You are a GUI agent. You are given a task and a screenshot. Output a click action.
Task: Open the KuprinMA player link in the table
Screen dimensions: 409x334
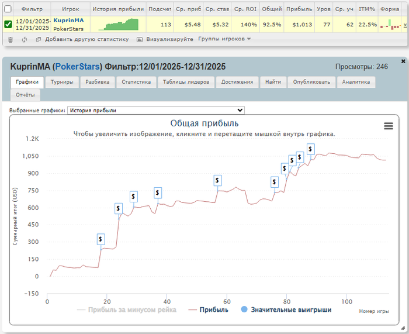pyautogui.click(x=68, y=20)
